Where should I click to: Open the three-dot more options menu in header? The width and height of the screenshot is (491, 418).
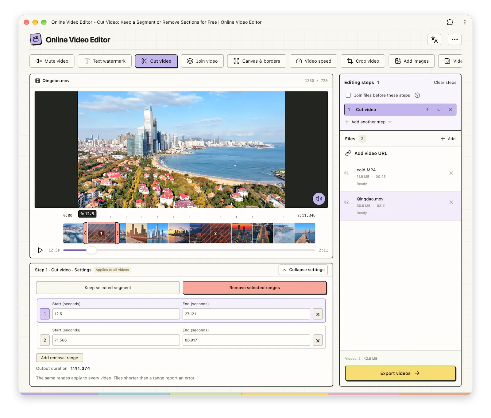(454, 39)
